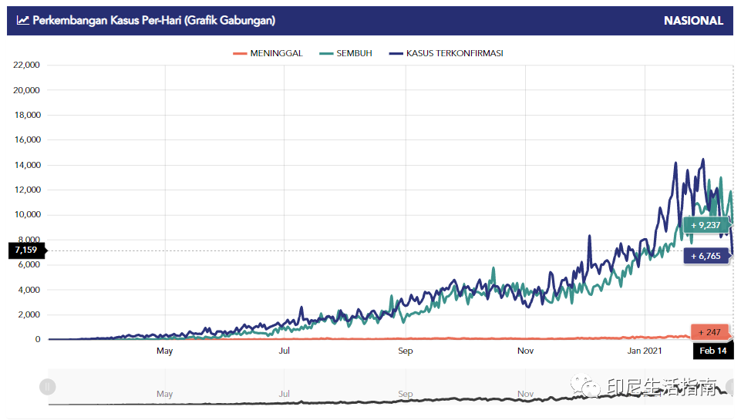Click the 18,000 y-axis label
Viewport: 741px width, 420px height.
point(28,115)
